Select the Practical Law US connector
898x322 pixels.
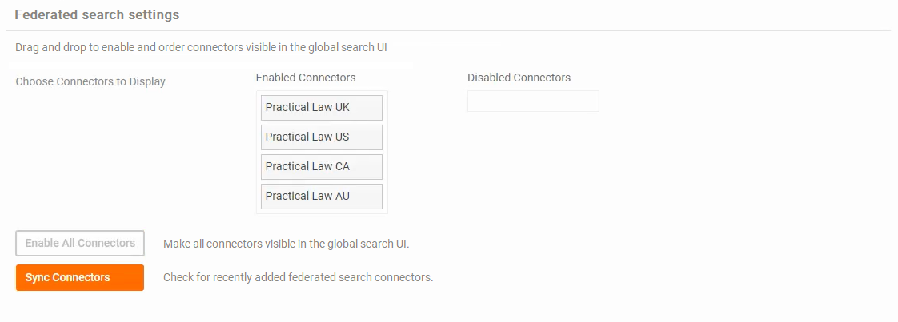click(321, 137)
